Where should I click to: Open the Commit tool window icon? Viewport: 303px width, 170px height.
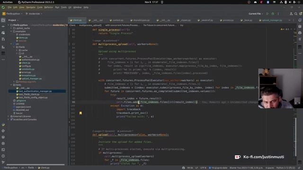[x=3, y=26]
